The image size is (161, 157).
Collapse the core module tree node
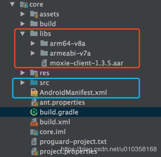(x=12, y=4)
